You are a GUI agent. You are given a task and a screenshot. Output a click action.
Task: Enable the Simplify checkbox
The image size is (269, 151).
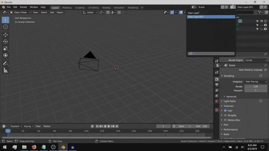point(225,115)
